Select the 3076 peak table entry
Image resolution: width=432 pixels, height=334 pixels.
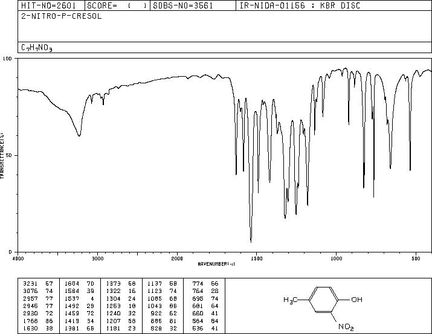click(37, 291)
